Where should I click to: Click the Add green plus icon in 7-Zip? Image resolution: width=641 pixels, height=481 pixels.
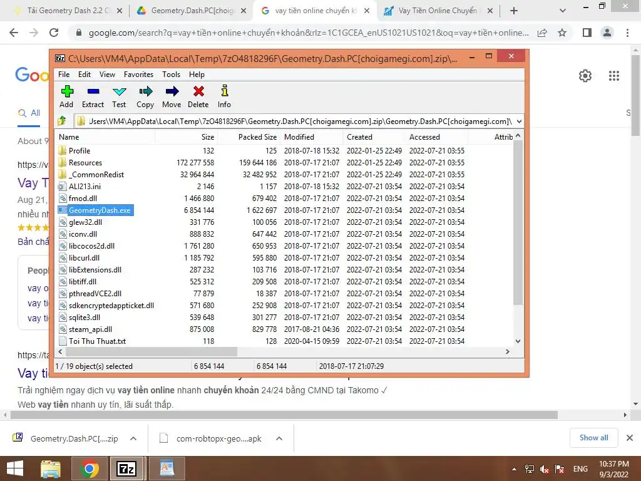pyautogui.click(x=66, y=91)
